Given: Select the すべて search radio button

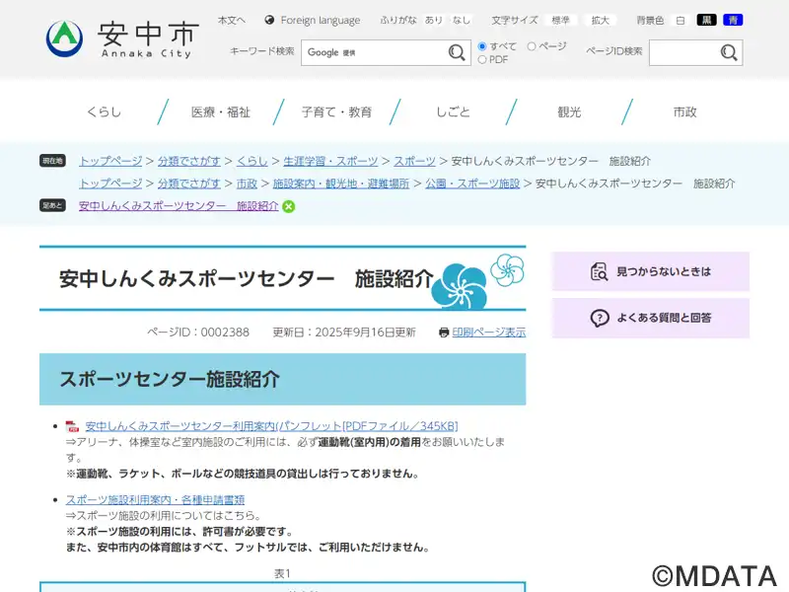Looking at the screenshot, I should (482, 46).
